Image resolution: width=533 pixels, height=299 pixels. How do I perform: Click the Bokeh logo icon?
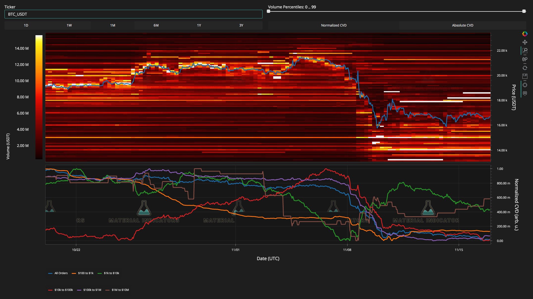tap(525, 34)
